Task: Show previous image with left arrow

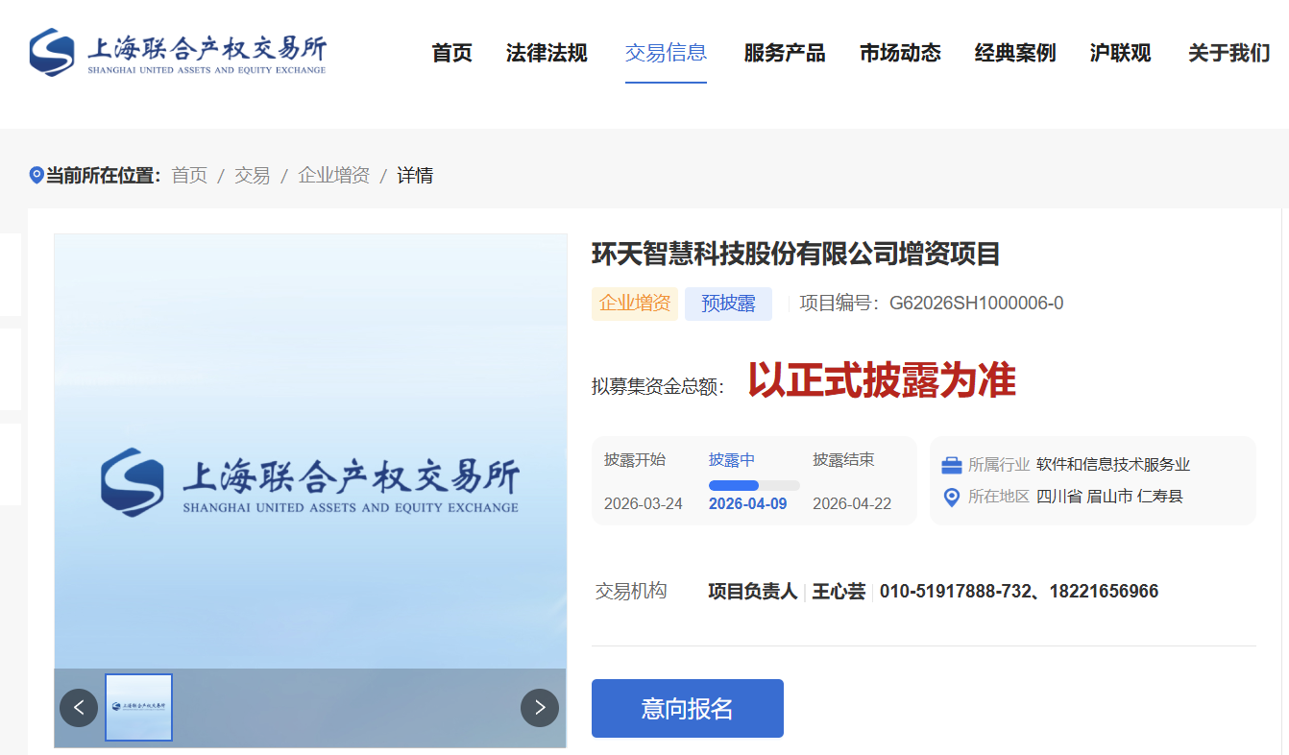Action: [x=79, y=708]
